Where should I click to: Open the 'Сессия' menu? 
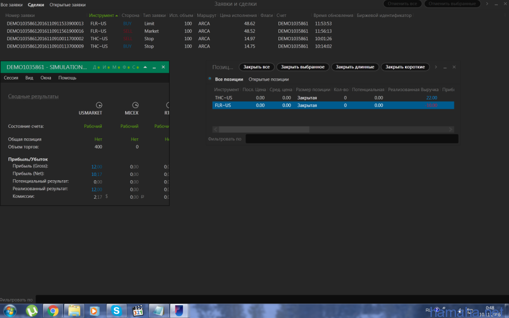pos(11,78)
